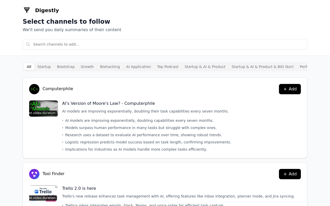Add the Computerphile channel
Viewport: 330px width, 206px height.
(290, 89)
